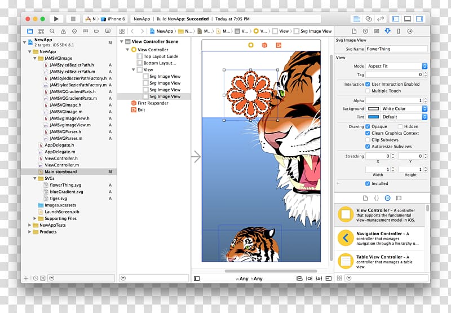Open the Issue navigator

[x=63, y=31]
